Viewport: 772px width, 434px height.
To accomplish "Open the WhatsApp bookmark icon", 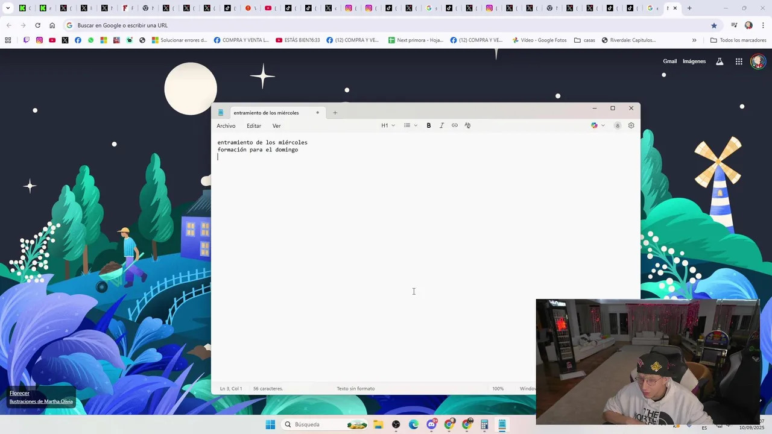I will [x=91, y=40].
